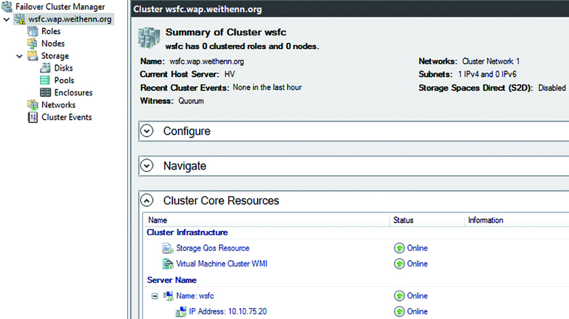Collapse the Cluster Core Resources section
Viewport: 569px width, 319px height.
pos(147,201)
